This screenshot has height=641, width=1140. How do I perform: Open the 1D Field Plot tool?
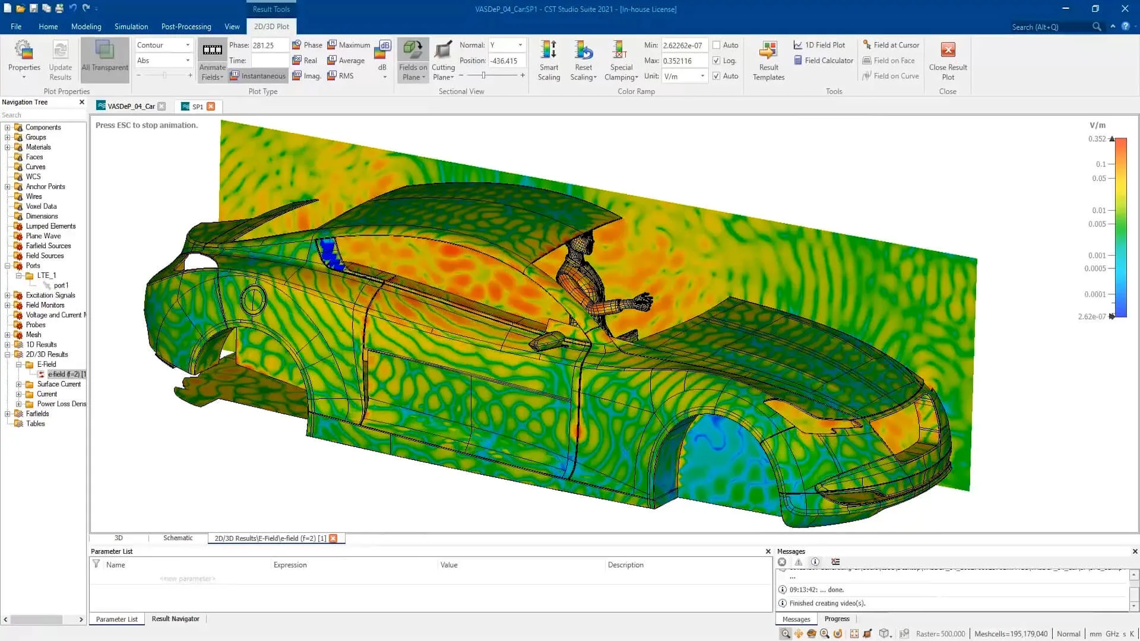coord(820,45)
